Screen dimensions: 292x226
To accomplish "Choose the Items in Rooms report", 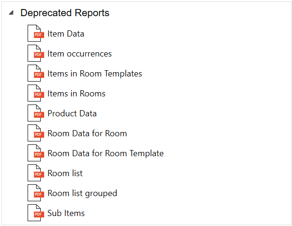I will click(76, 94).
